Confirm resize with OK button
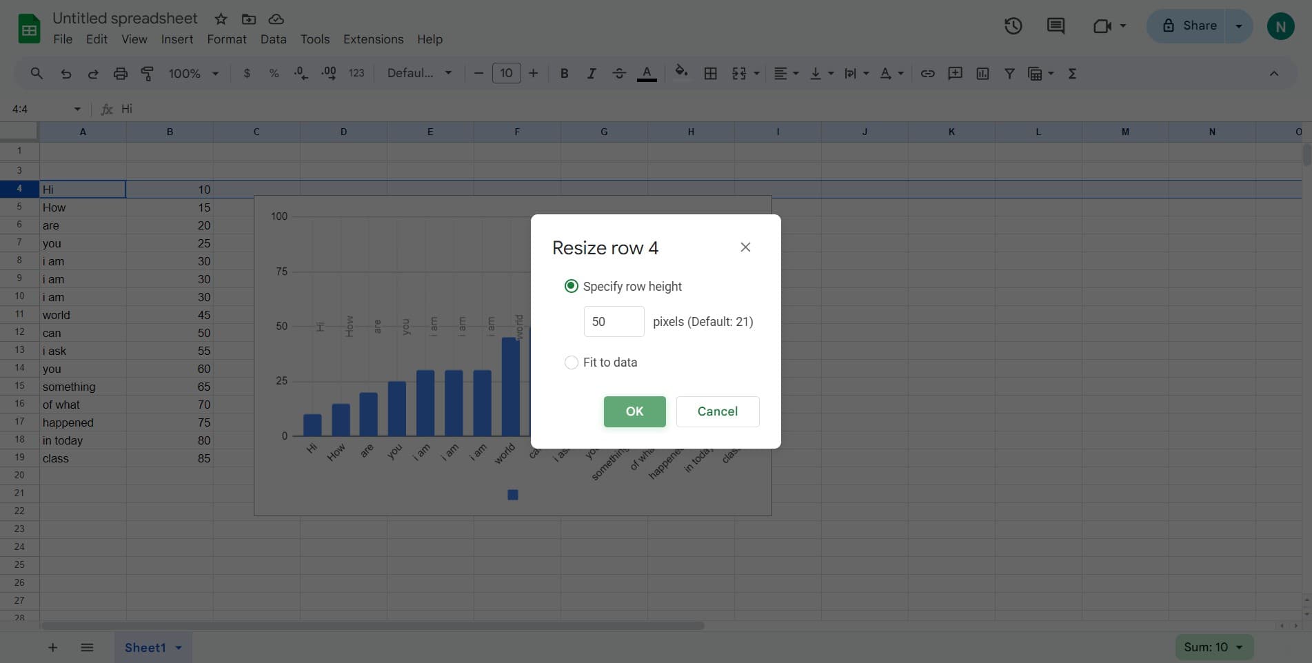 (634, 411)
